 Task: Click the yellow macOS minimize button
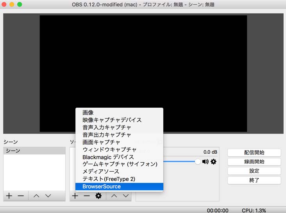[12, 4]
